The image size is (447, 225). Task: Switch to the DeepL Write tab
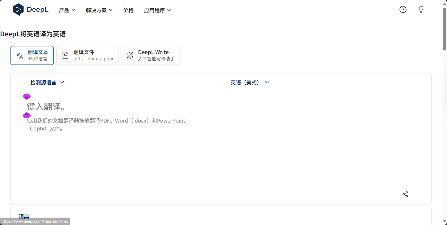(x=150, y=55)
